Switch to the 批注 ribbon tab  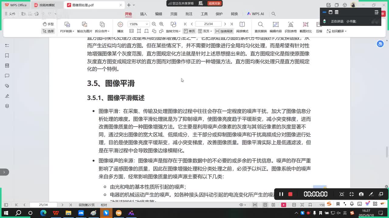click(x=189, y=14)
